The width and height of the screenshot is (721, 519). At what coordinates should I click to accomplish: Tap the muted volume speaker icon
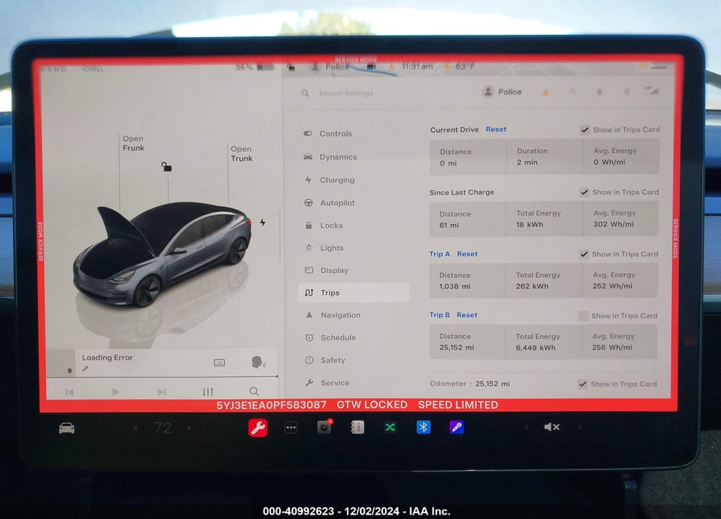click(x=552, y=427)
